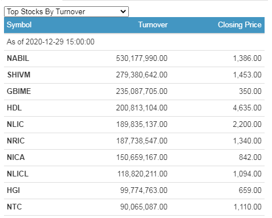Click NTC turnover value 90,065,087.00

point(144,207)
